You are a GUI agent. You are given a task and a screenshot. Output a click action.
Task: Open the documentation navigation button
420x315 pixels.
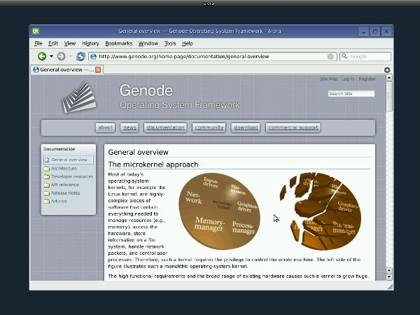(165, 127)
